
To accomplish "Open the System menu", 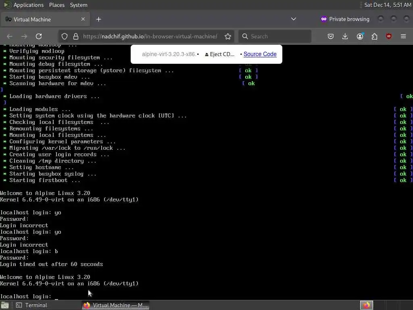I will click(79, 5).
